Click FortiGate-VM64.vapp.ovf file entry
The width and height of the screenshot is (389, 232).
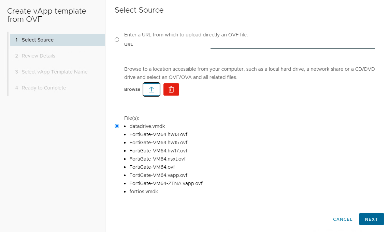click(x=158, y=175)
